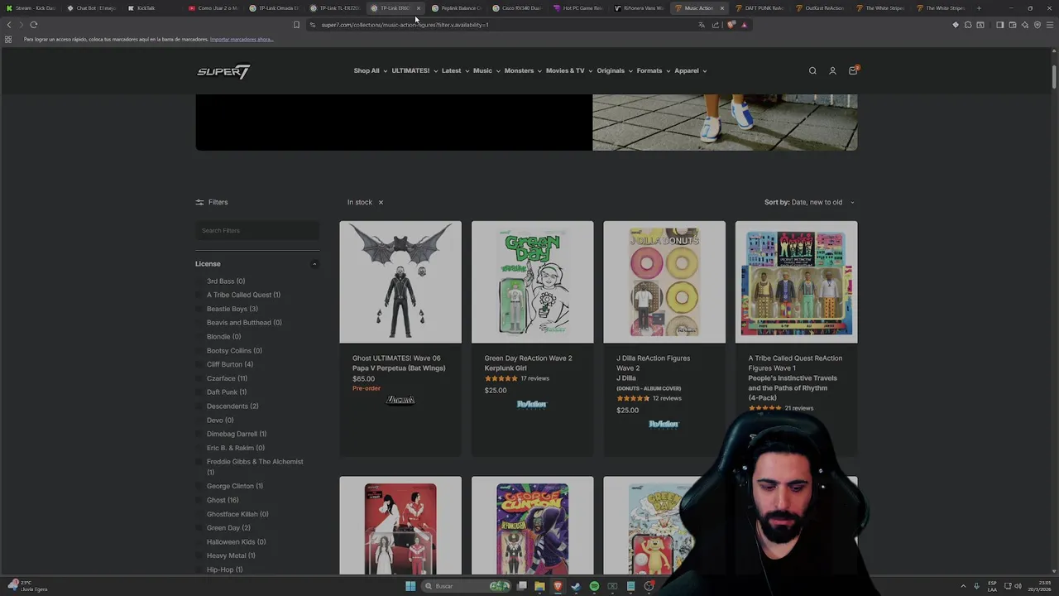The height and width of the screenshot is (596, 1059).
Task: Expand the Movies & TV menu
Action: [x=569, y=71]
